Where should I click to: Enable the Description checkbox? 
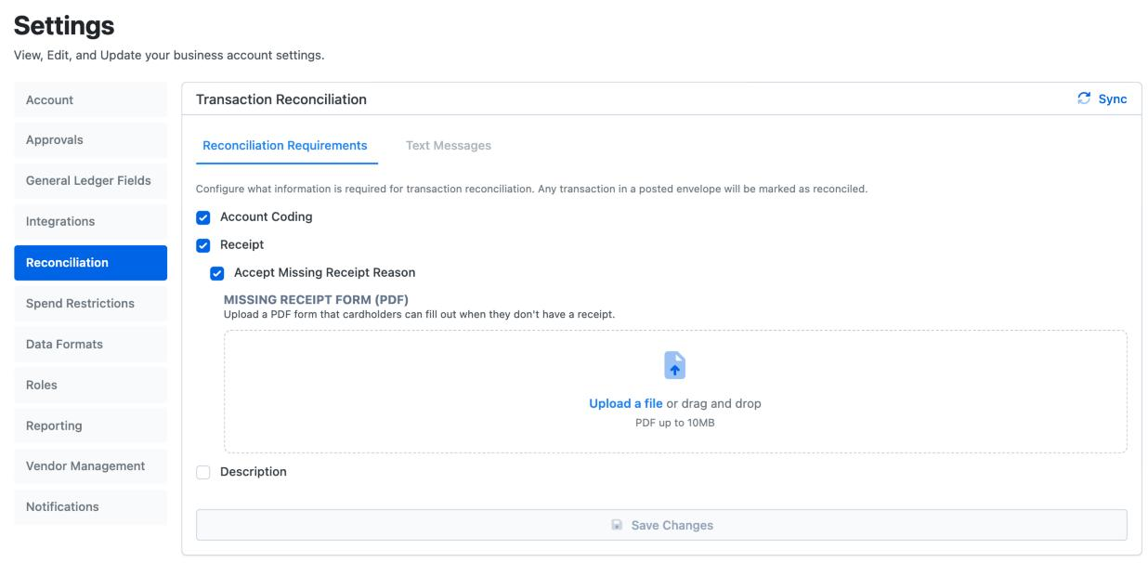[203, 473]
